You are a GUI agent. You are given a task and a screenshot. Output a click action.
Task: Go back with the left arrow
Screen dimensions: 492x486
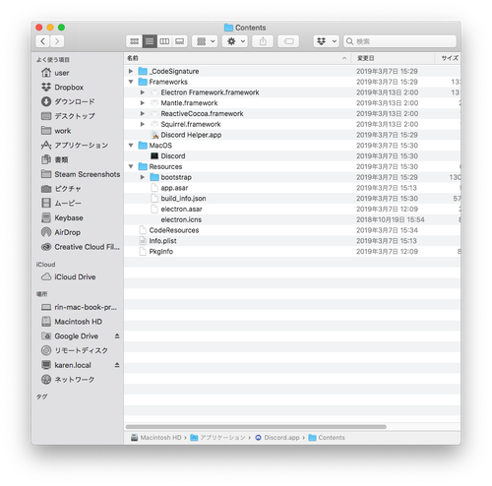(42, 41)
